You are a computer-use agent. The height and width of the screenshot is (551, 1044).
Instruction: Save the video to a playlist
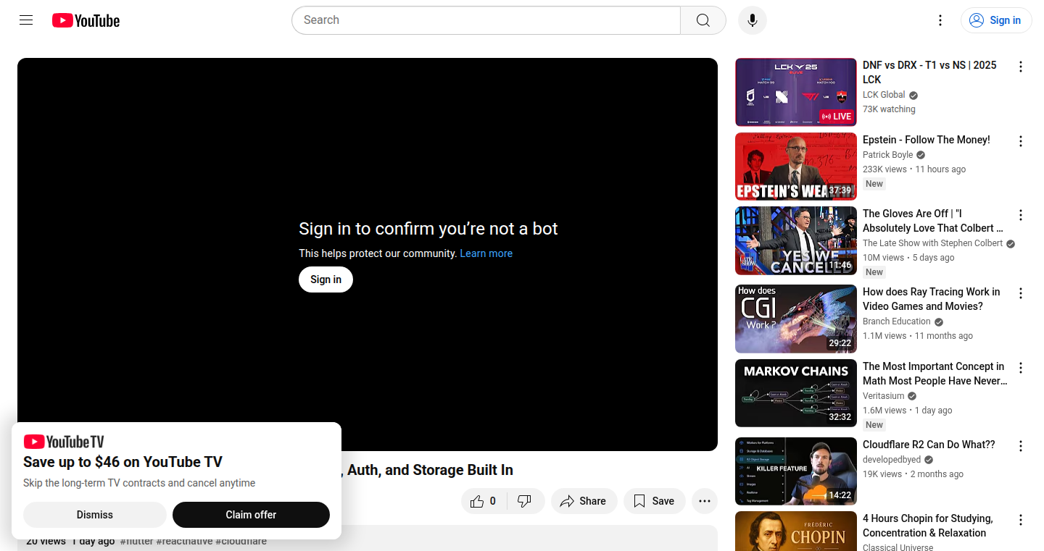point(654,501)
